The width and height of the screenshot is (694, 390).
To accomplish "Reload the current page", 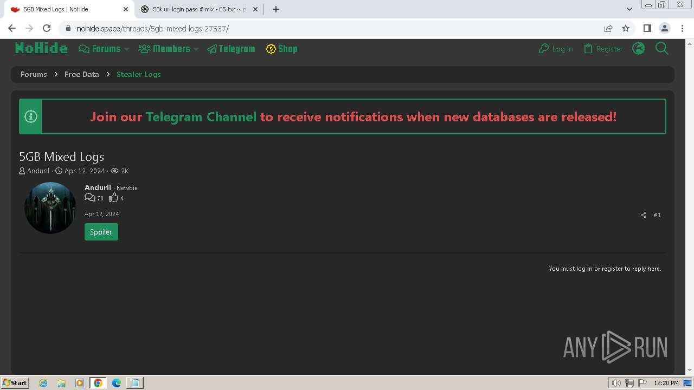I will [47, 28].
